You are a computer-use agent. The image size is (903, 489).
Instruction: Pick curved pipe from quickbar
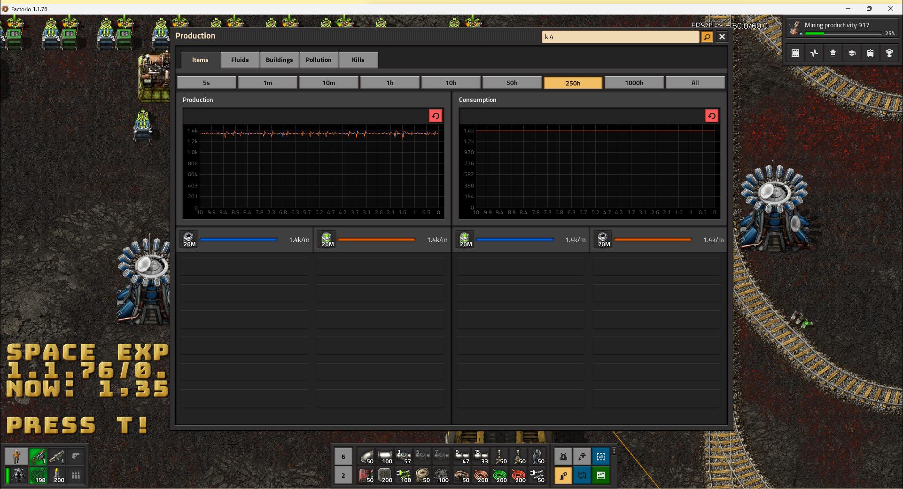(366, 456)
